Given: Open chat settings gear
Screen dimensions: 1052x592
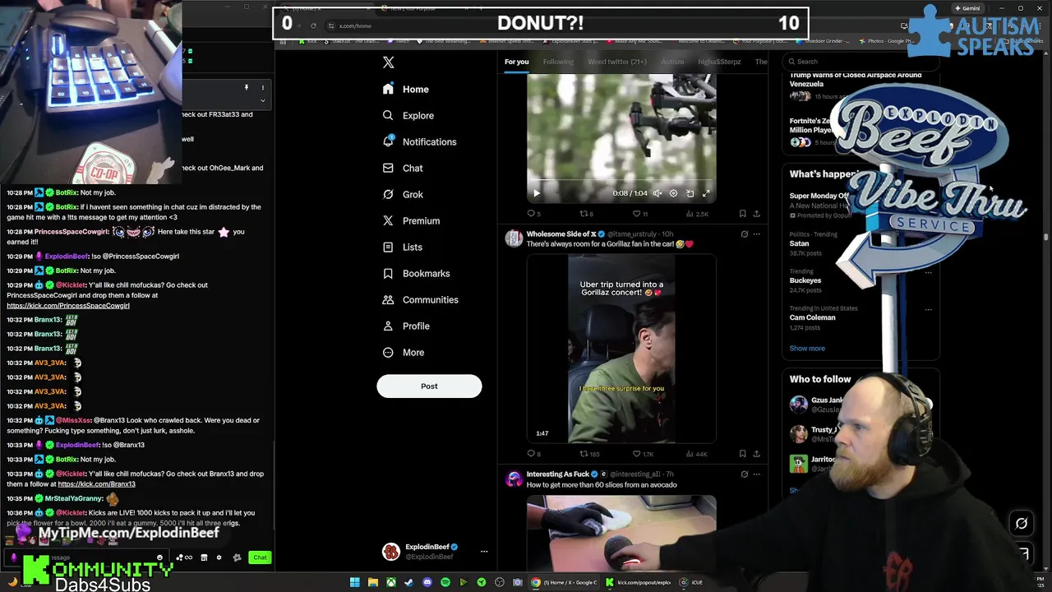Looking at the screenshot, I should 219,557.
